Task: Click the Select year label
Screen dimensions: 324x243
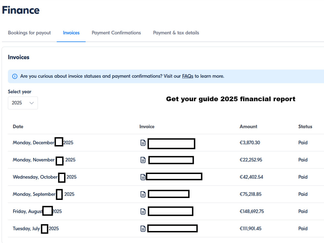Action: [x=20, y=92]
